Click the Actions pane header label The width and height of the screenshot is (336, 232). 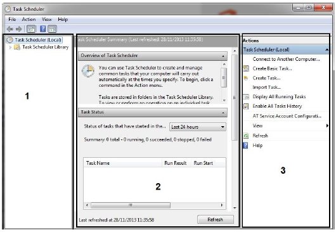tap(250, 41)
